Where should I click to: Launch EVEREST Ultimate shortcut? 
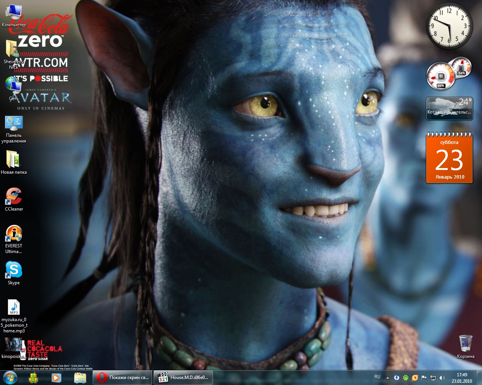click(14, 239)
